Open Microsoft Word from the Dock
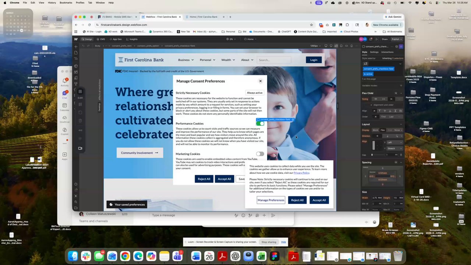471x265 pixels. click(x=196, y=256)
